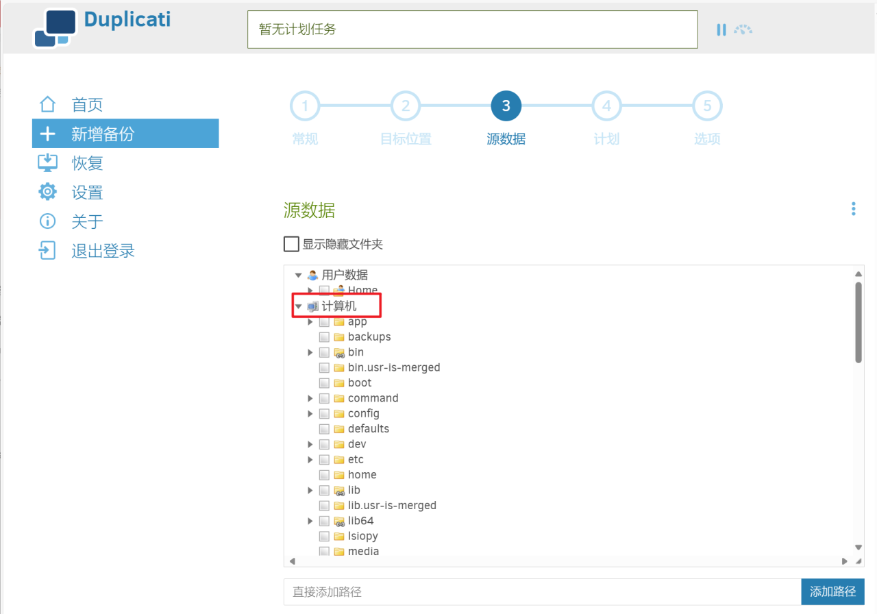Image resolution: width=877 pixels, height=614 pixels.
Task: Expand the bin folder
Action: [310, 352]
